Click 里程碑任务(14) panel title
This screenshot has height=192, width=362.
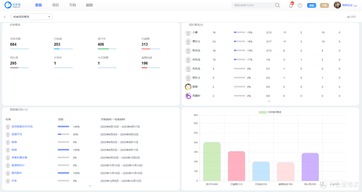point(19,110)
